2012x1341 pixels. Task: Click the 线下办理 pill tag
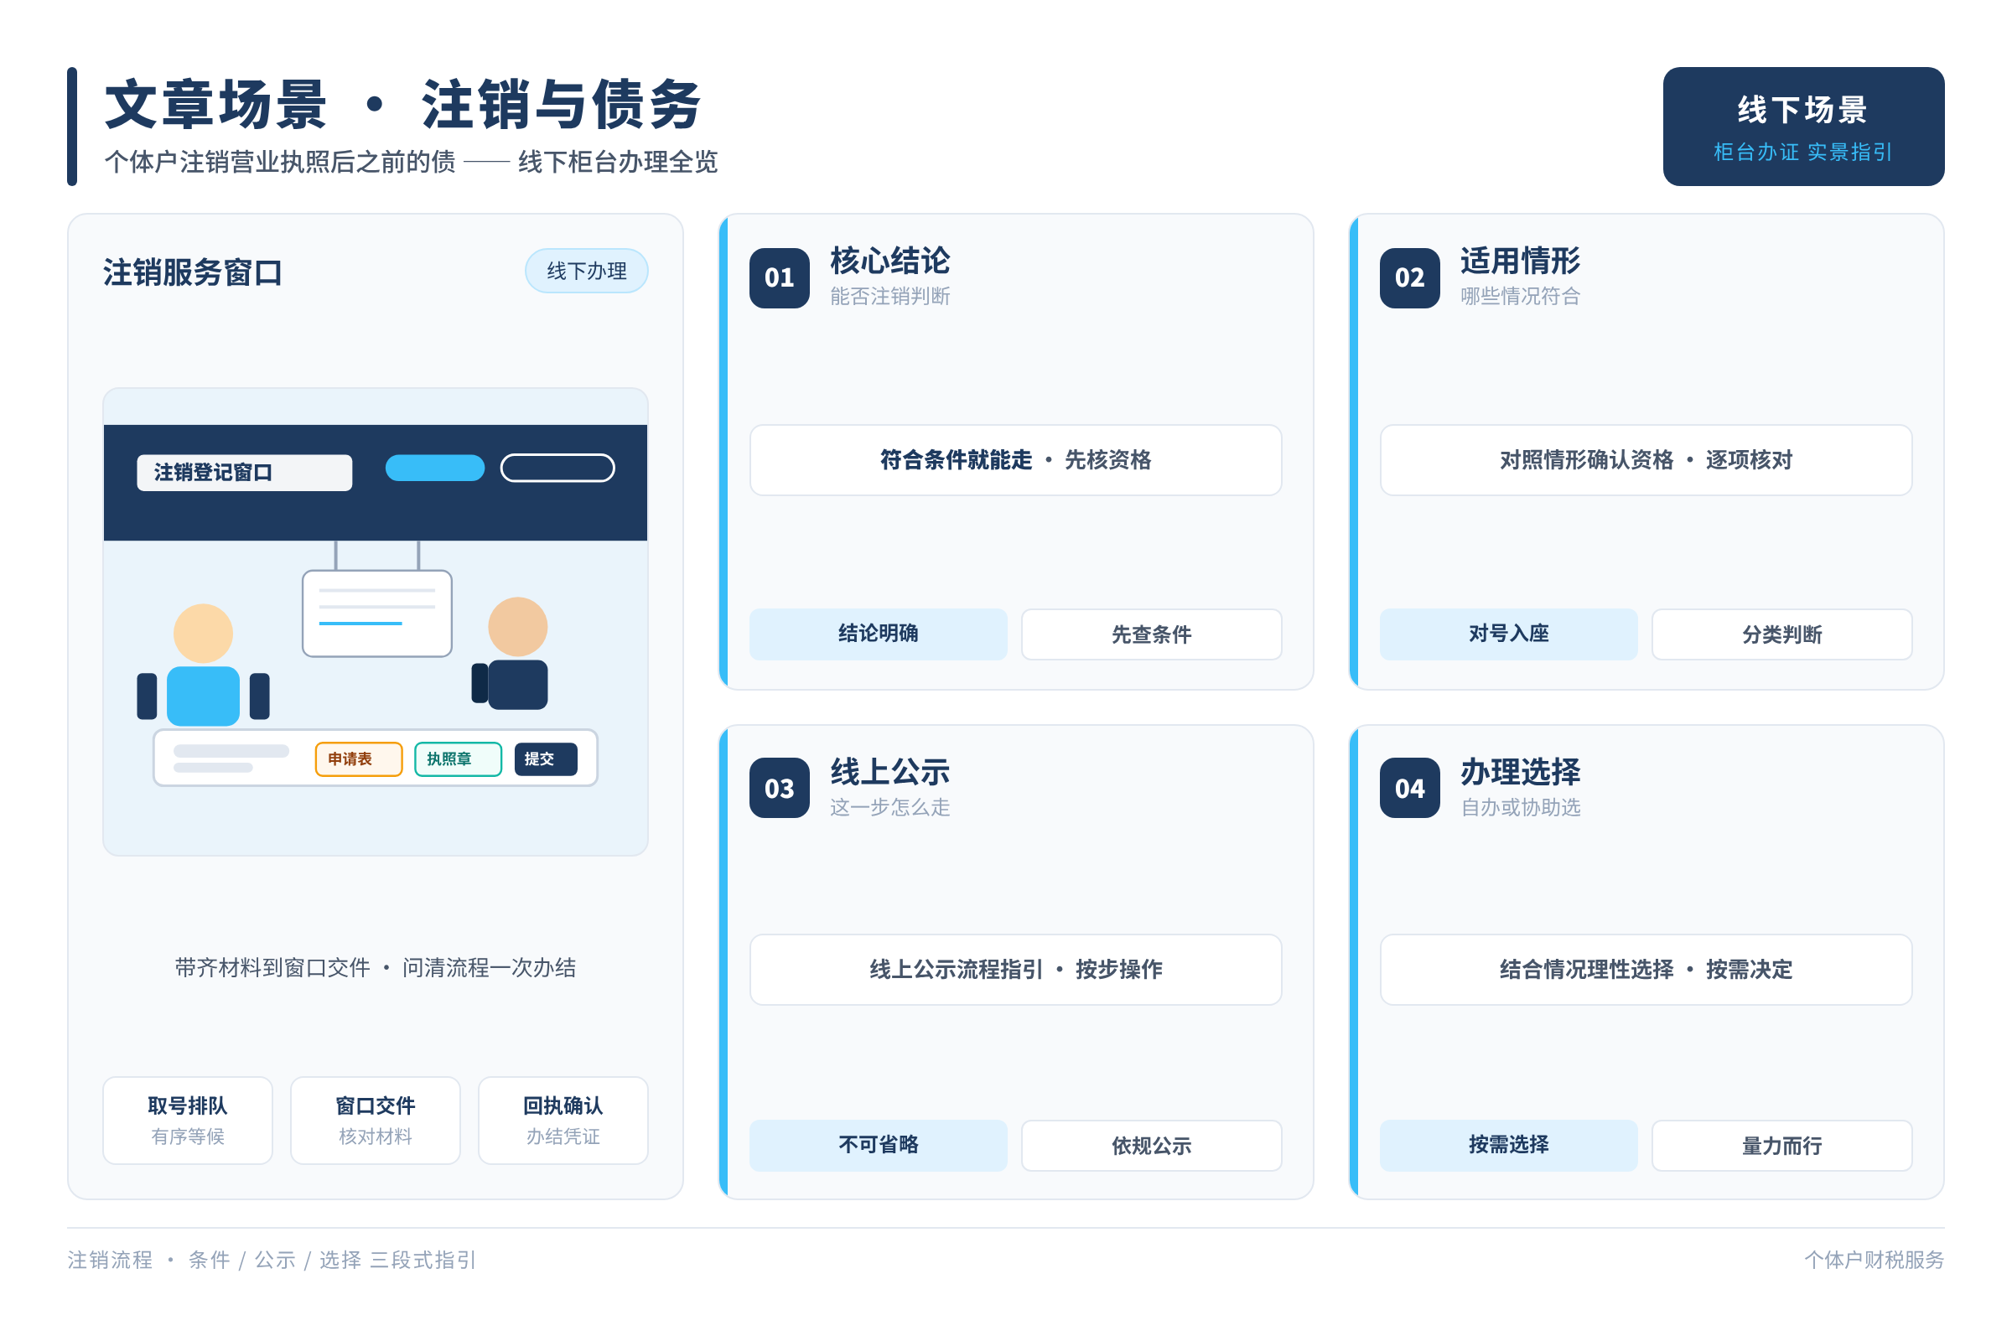(x=587, y=271)
